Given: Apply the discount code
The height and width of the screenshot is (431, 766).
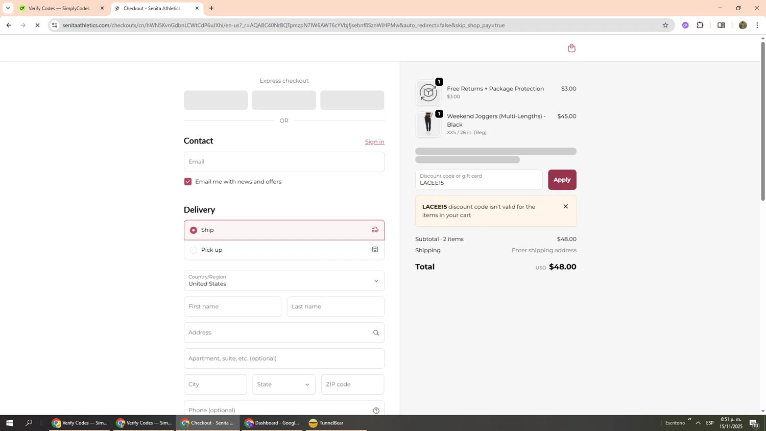Looking at the screenshot, I should [x=562, y=180].
